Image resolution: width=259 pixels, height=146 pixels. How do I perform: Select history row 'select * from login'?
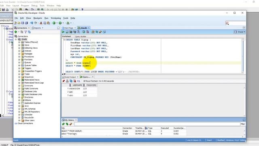coord(123,134)
